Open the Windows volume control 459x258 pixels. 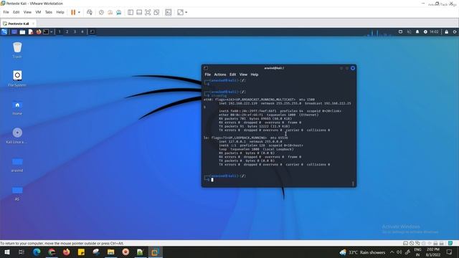pyautogui.click(x=399, y=252)
